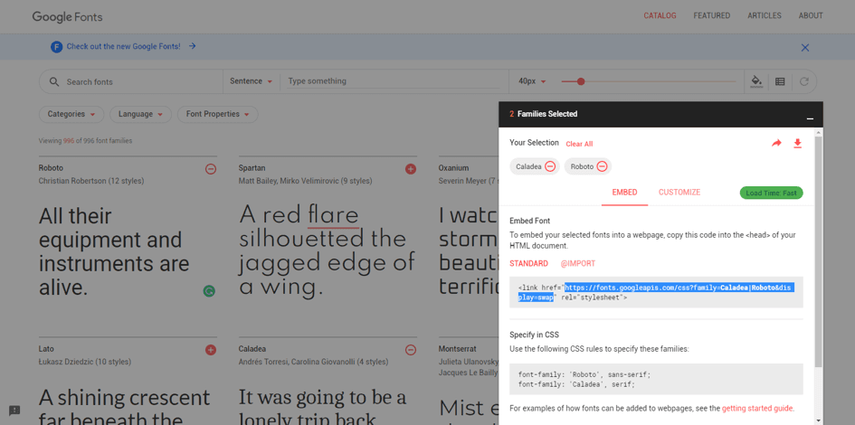Adjust the font size slider handle
The width and height of the screenshot is (855, 425).
[x=581, y=81]
